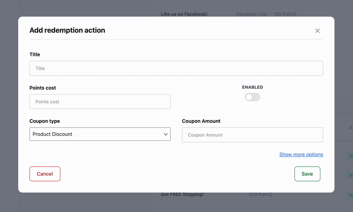Click the Title field label

(35, 55)
